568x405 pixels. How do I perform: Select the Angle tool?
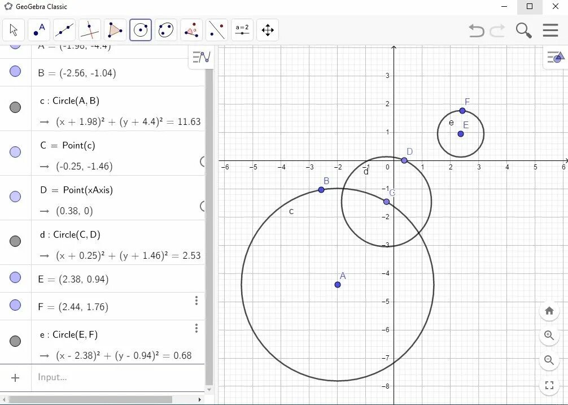[191, 30]
